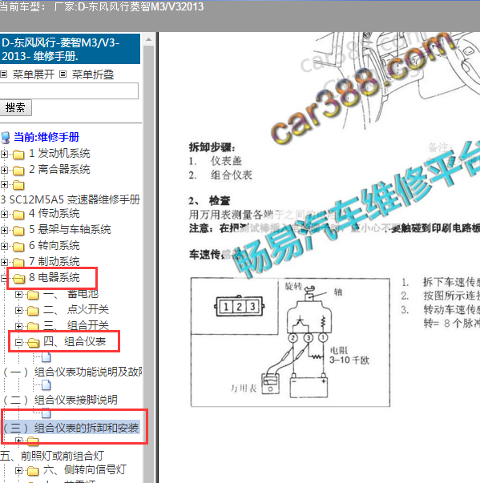Expand the 4 传动系统 node
This screenshot has width=480, height=483.
tap(4, 214)
